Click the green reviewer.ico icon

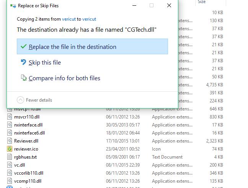(x=10, y=149)
